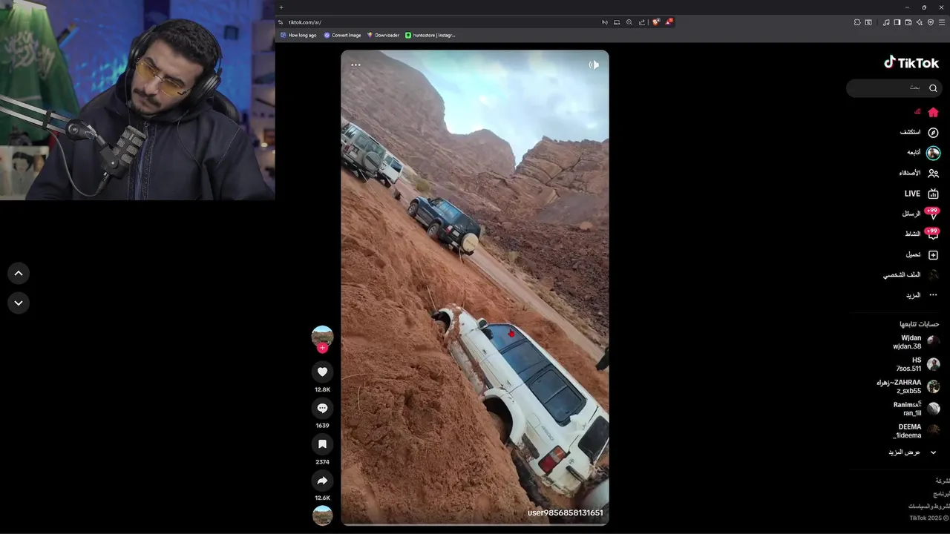Bookmark the video showing 2374 saves
The height and width of the screenshot is (534, 950).
pos(322,444)
